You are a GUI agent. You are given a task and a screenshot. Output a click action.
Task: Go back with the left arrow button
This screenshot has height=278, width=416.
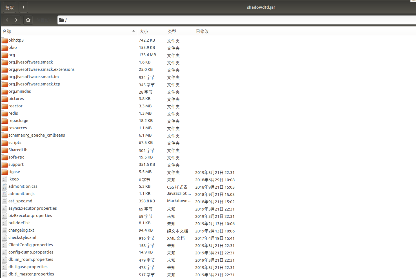tap(7, 20)
